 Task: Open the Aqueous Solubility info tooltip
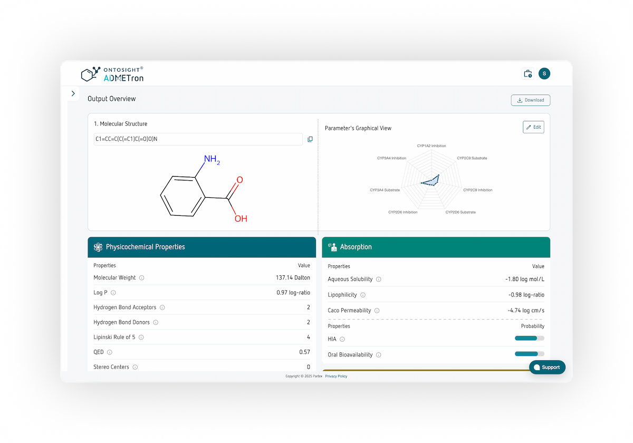pyautogui.click(x=378, y=280)
